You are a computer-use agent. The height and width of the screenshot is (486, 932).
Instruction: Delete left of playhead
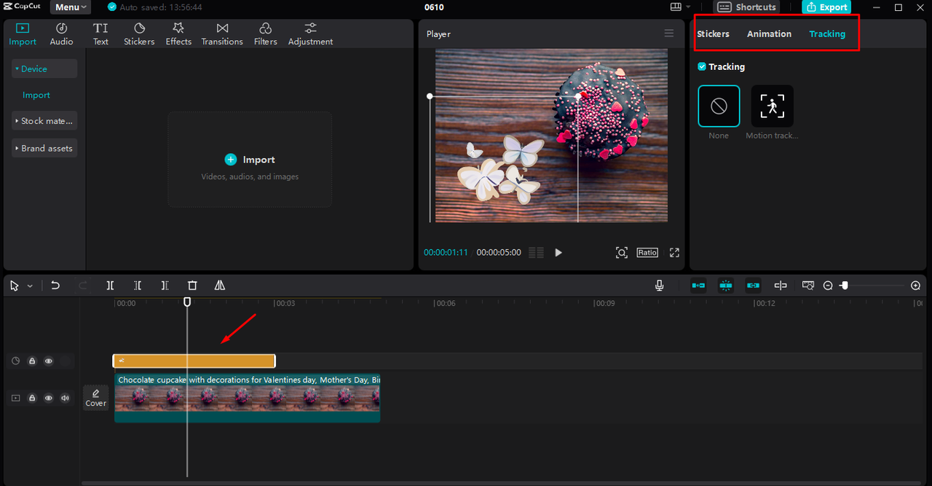138,286
